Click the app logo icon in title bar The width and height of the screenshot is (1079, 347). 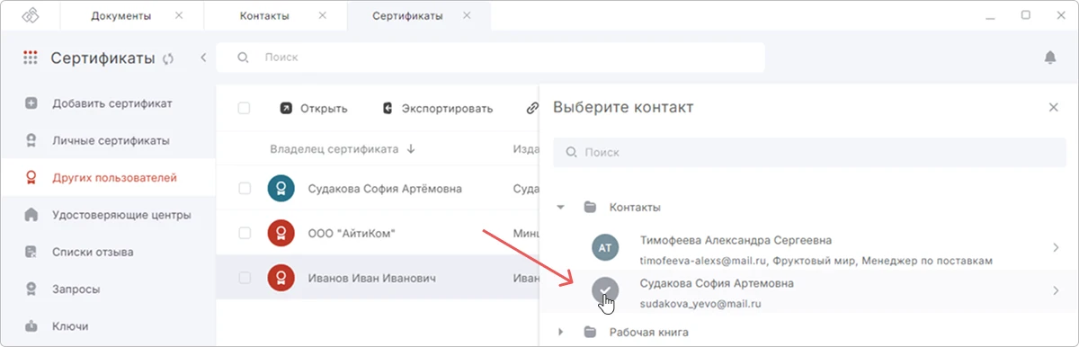coord(31,15)
